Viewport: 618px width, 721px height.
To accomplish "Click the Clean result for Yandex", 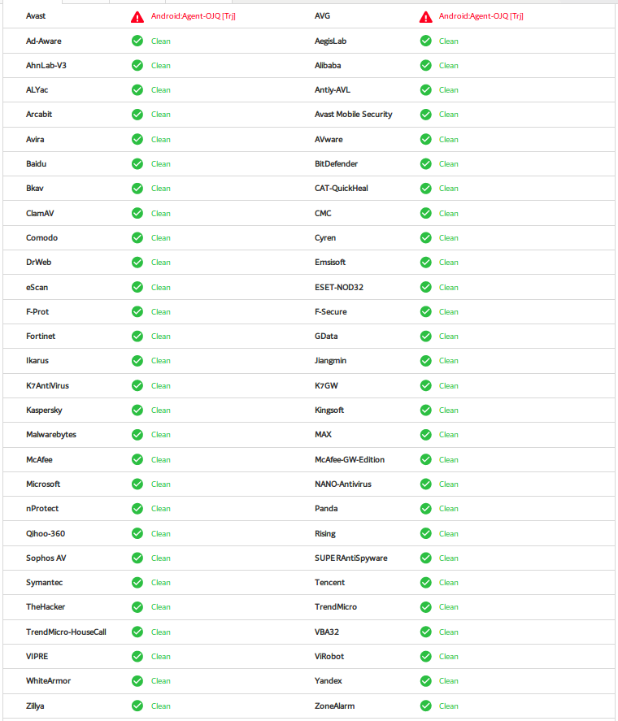I will pos(449,681).
